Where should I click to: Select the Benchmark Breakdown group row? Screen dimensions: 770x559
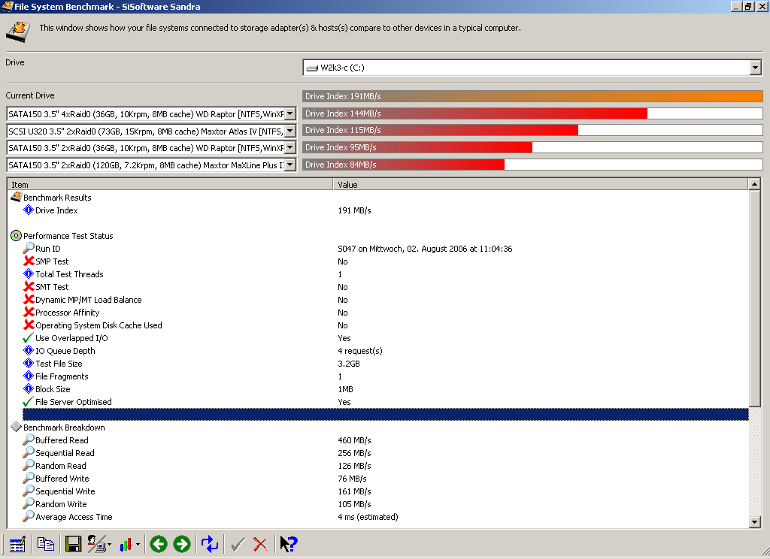[378, 427]
